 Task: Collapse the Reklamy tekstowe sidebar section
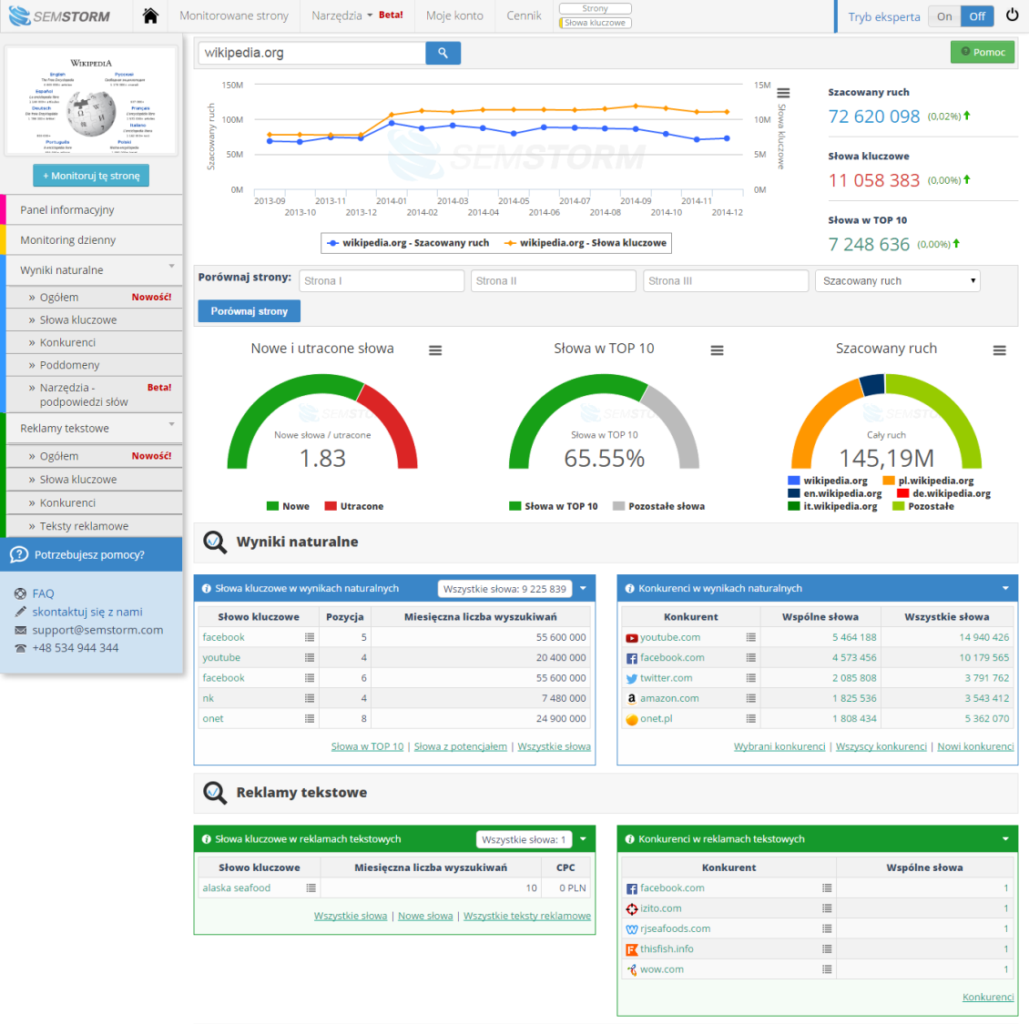(171, 424)
